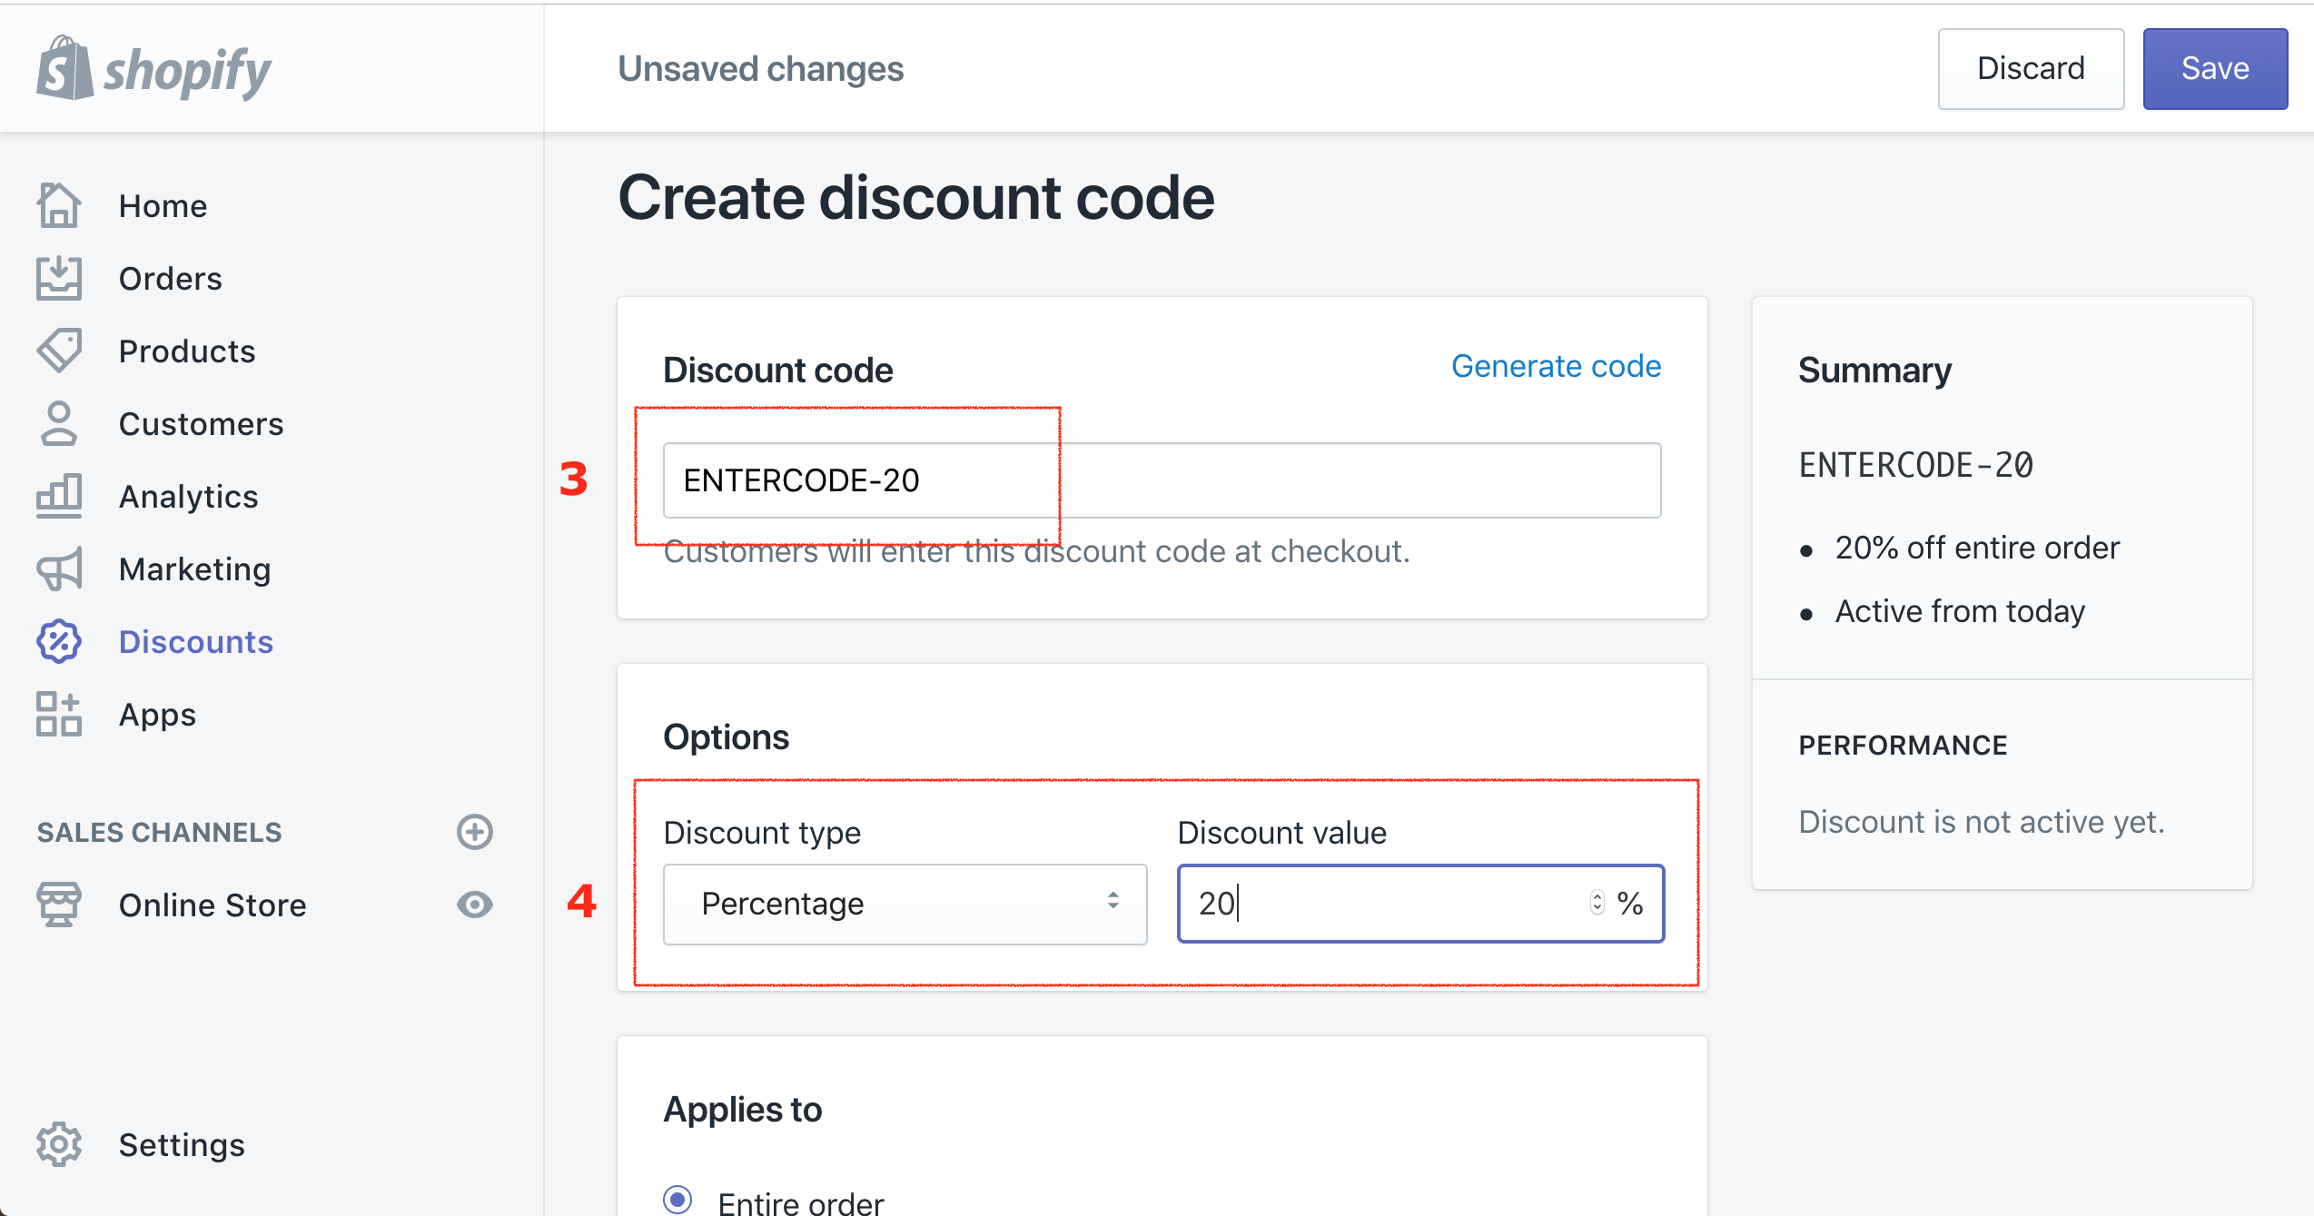Image resolution: width=2314 pixels, height=1216 pixels.
Task: Open the Discount type Percentage dropdown
Action: click(x=905, y=904)
